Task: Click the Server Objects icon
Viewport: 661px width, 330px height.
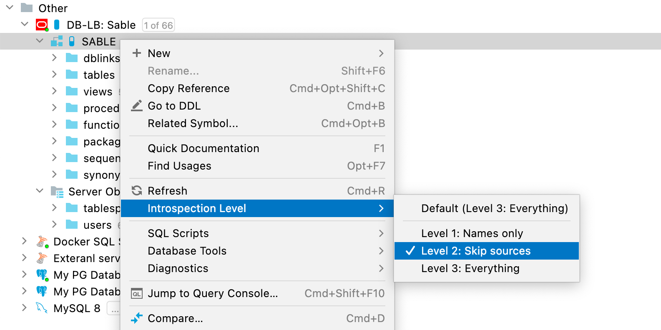Action: (x=57, y=192)
